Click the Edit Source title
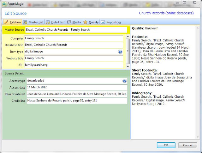Viewport: 202px width, 153px height. pos(15,13)
